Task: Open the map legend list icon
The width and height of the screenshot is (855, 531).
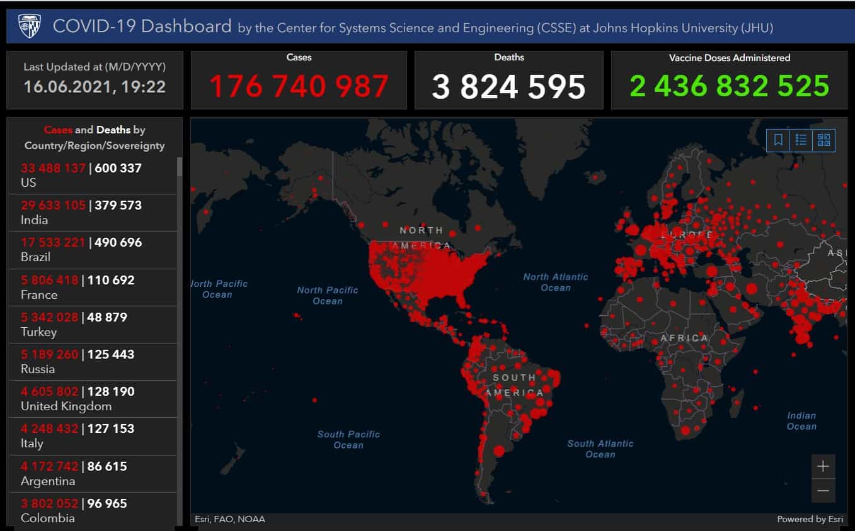Action: point(801,140)
